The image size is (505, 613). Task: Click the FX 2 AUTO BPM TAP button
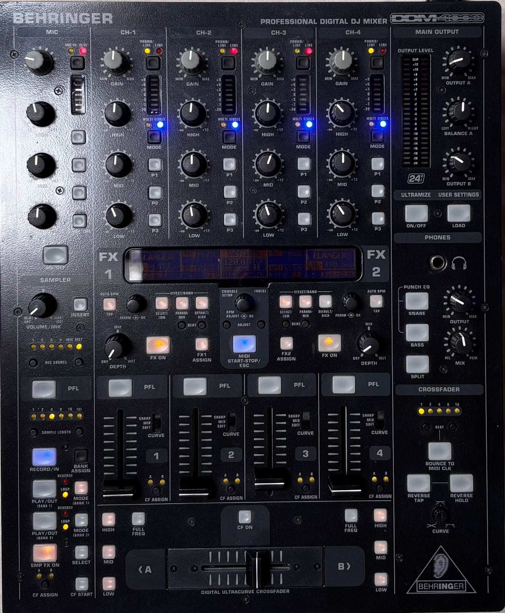pos(376,301)
